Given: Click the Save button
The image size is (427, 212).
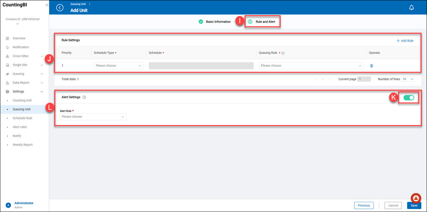Looking at the screenshot, I should (414, 206).
